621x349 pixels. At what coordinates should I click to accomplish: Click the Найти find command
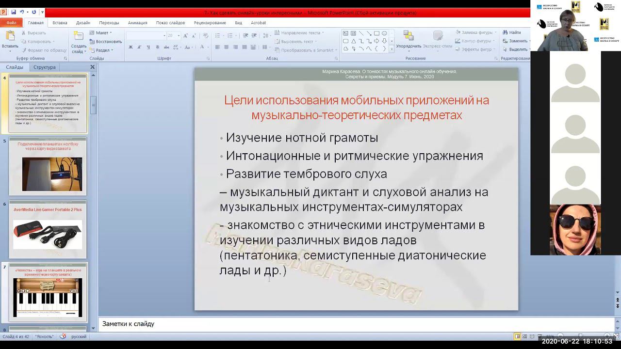512,32
